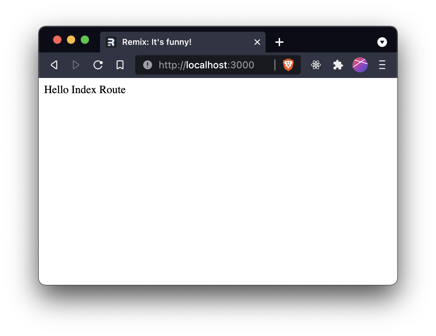436x336 pixels.
Task: Select the "Remix: It's funny!" tab title
Action: click(157, 42)
